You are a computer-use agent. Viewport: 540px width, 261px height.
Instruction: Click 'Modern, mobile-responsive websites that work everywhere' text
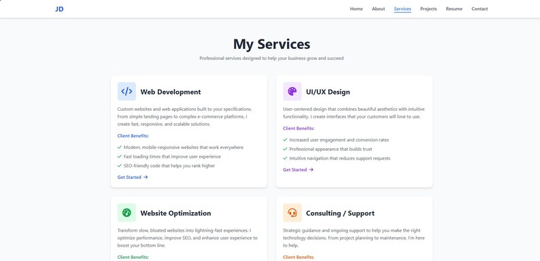coord(184,147)
